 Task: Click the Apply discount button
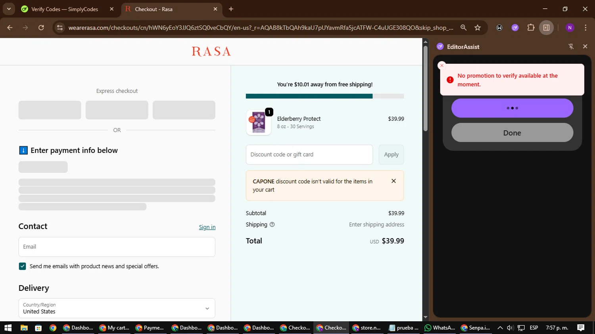click(391, 155)
